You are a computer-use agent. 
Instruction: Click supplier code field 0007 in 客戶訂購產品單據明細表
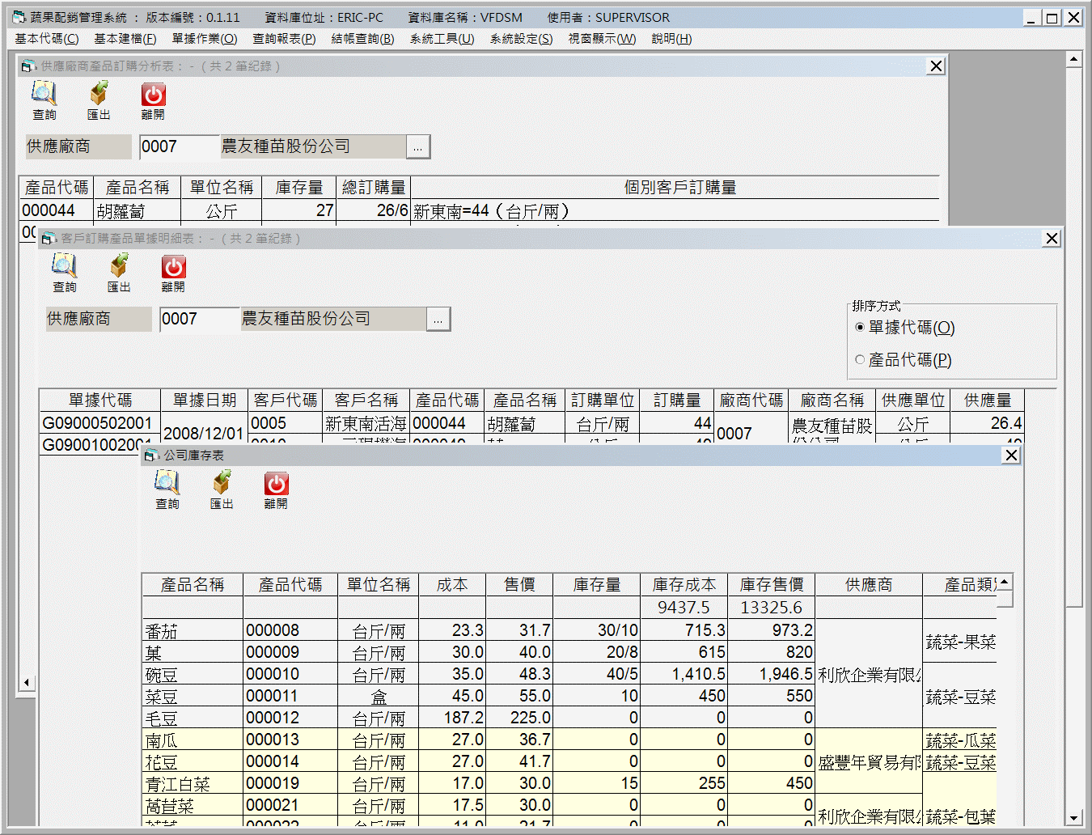(199, 319)
